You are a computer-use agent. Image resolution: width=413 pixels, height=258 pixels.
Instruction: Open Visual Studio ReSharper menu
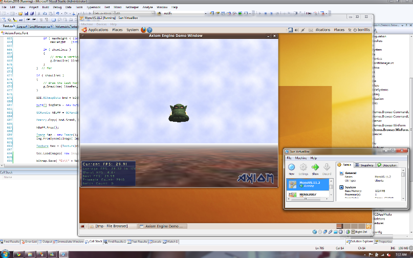pos(132,7)
